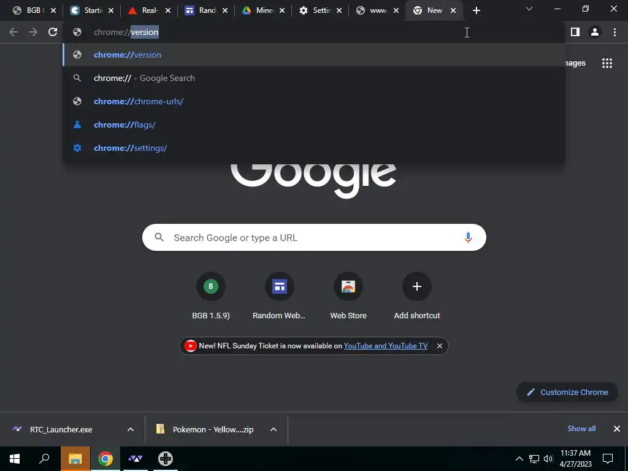Expand Pokemon - Yellow zip download options
The width and height of the screenshot is (628, 471).
274,429
